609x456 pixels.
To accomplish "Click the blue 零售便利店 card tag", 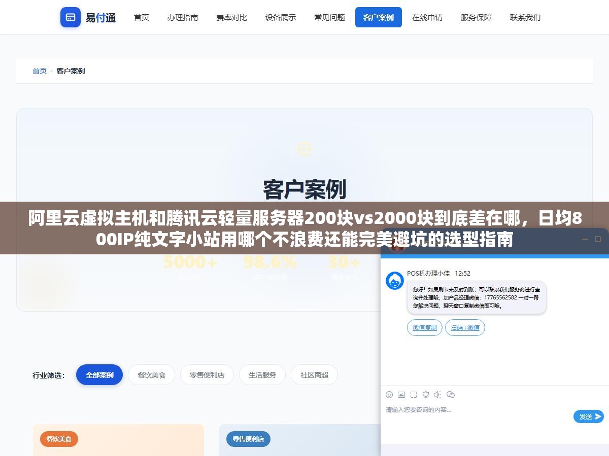I will [248, 439].
